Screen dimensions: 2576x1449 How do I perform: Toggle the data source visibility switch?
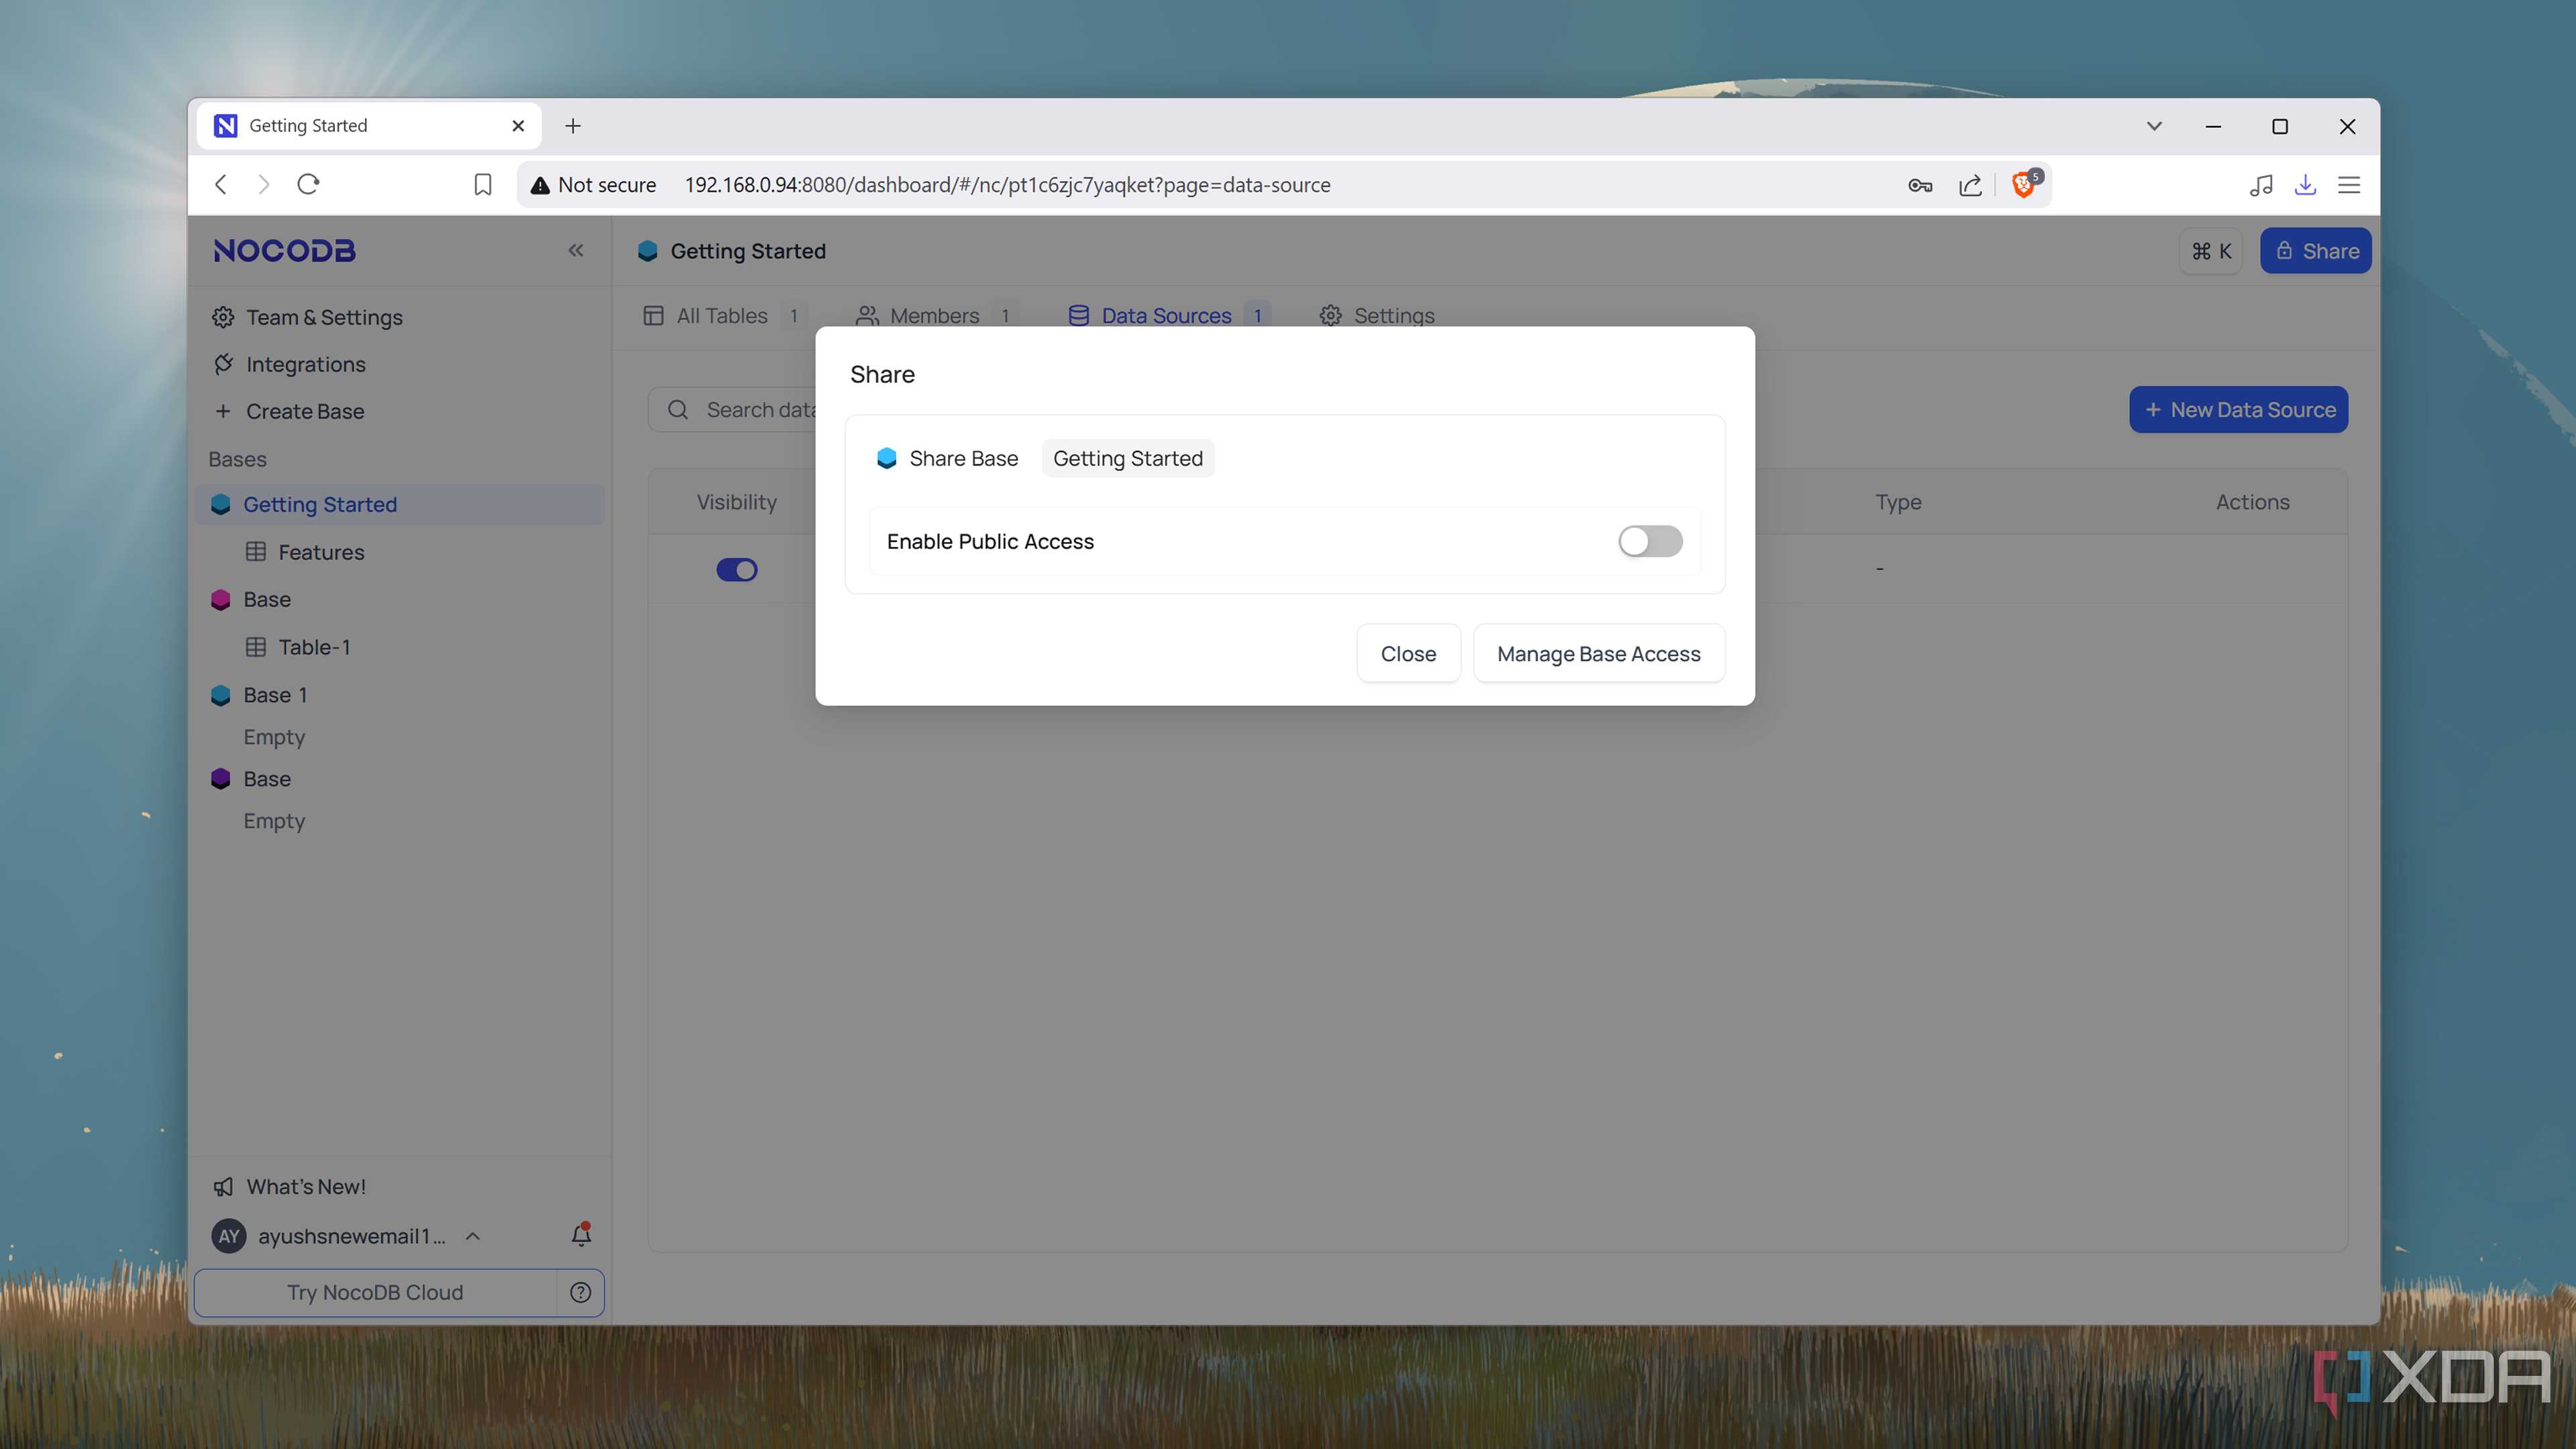point(737,570)
